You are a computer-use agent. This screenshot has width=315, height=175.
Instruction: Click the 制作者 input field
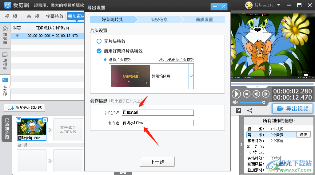click(158, 123)
